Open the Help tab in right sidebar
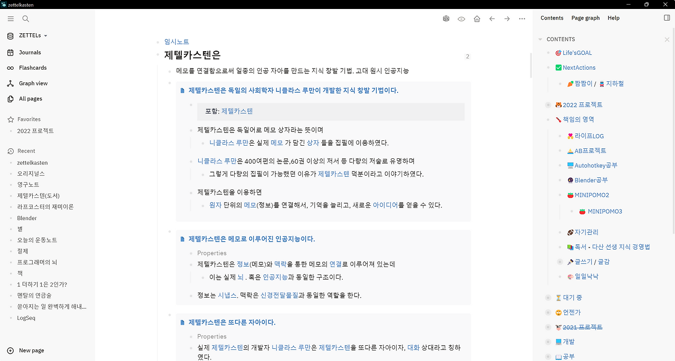 [613, 18]
